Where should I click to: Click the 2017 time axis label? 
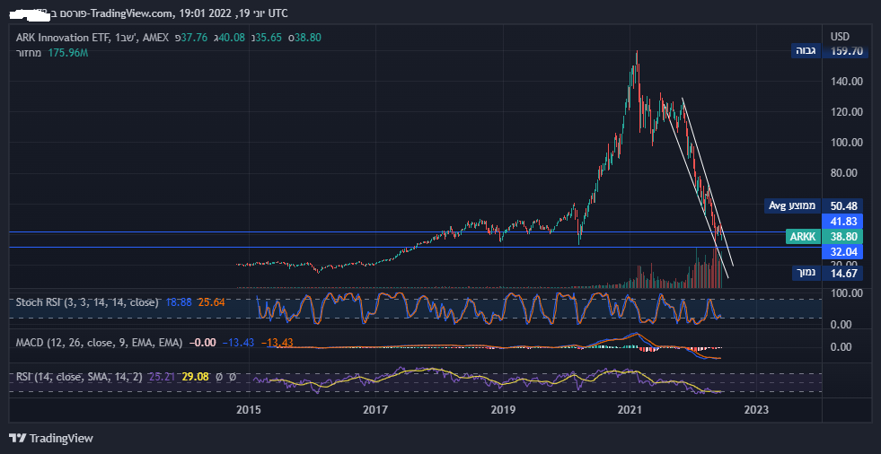tap(375, 408)
